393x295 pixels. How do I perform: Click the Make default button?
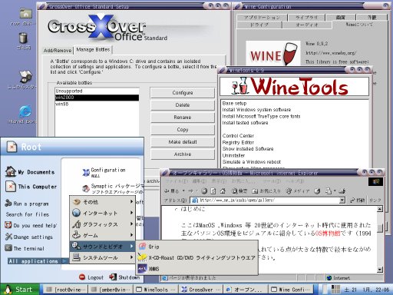pyautogui.click(x=183, y=142)
